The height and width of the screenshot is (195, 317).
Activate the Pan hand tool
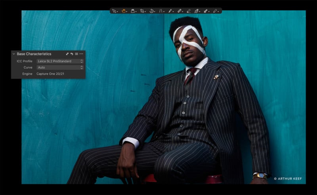[x=124, y=11]
